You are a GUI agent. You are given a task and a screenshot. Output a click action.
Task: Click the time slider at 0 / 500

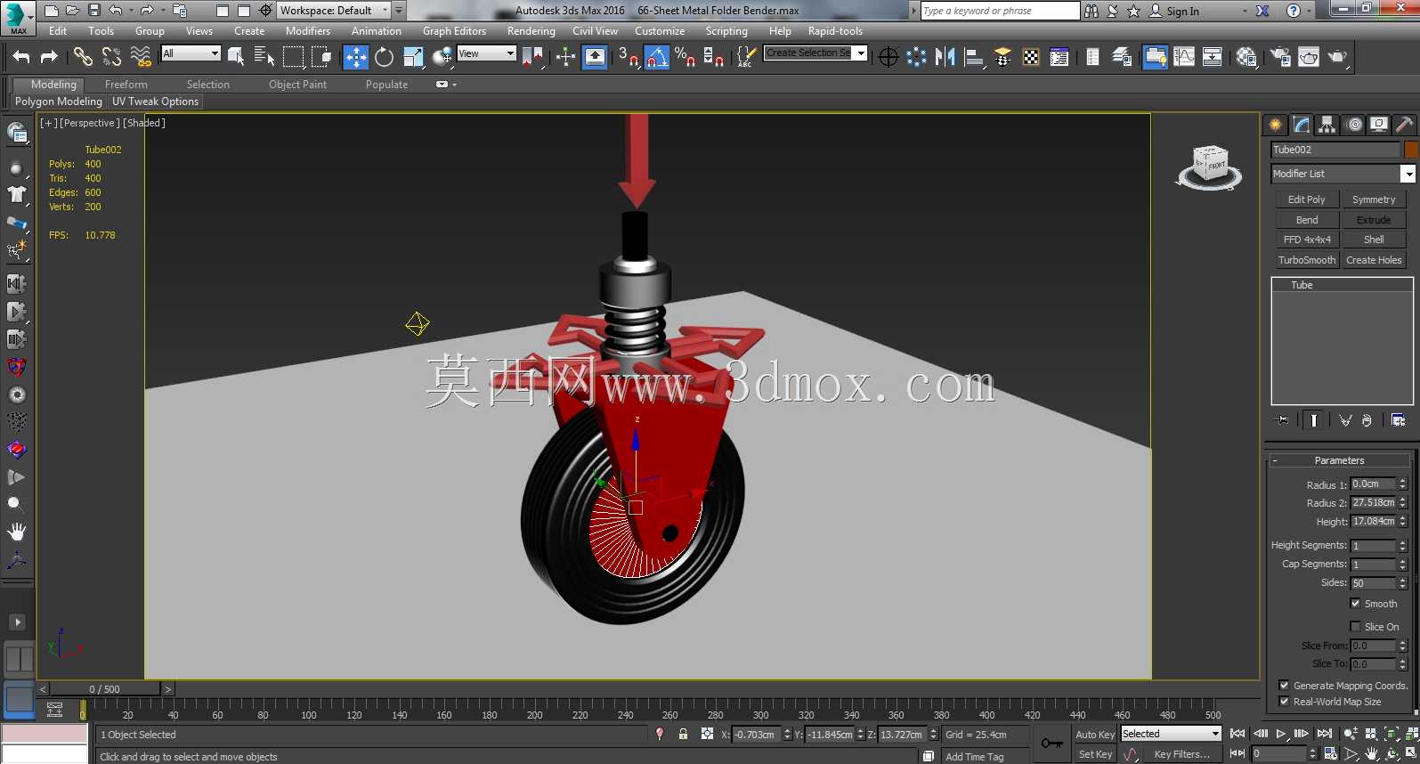coord(105,689)
